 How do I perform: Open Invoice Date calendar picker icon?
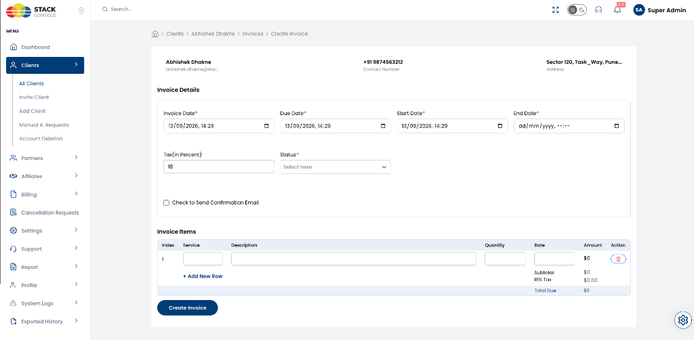(266, 125)
